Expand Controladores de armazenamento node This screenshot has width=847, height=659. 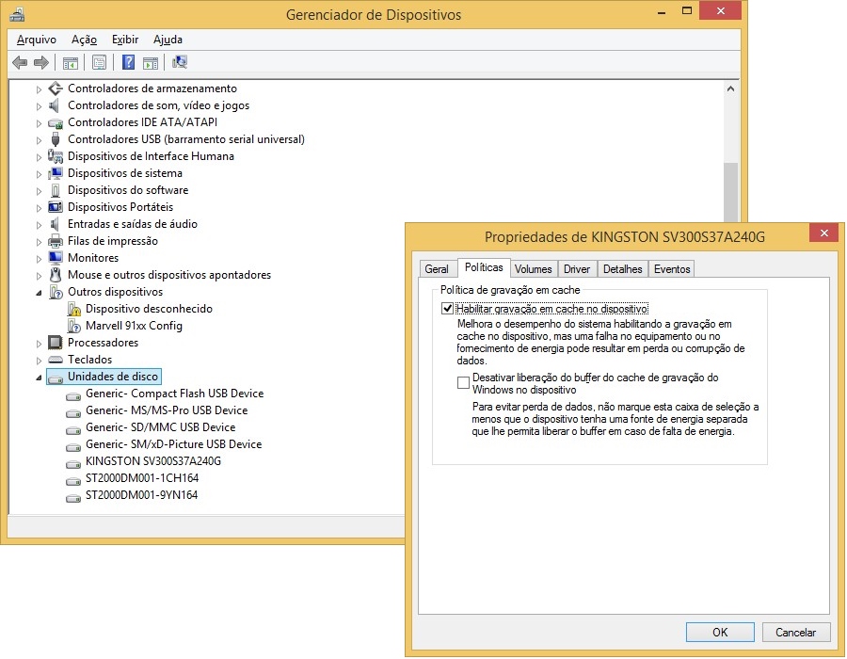pos(39,89)
